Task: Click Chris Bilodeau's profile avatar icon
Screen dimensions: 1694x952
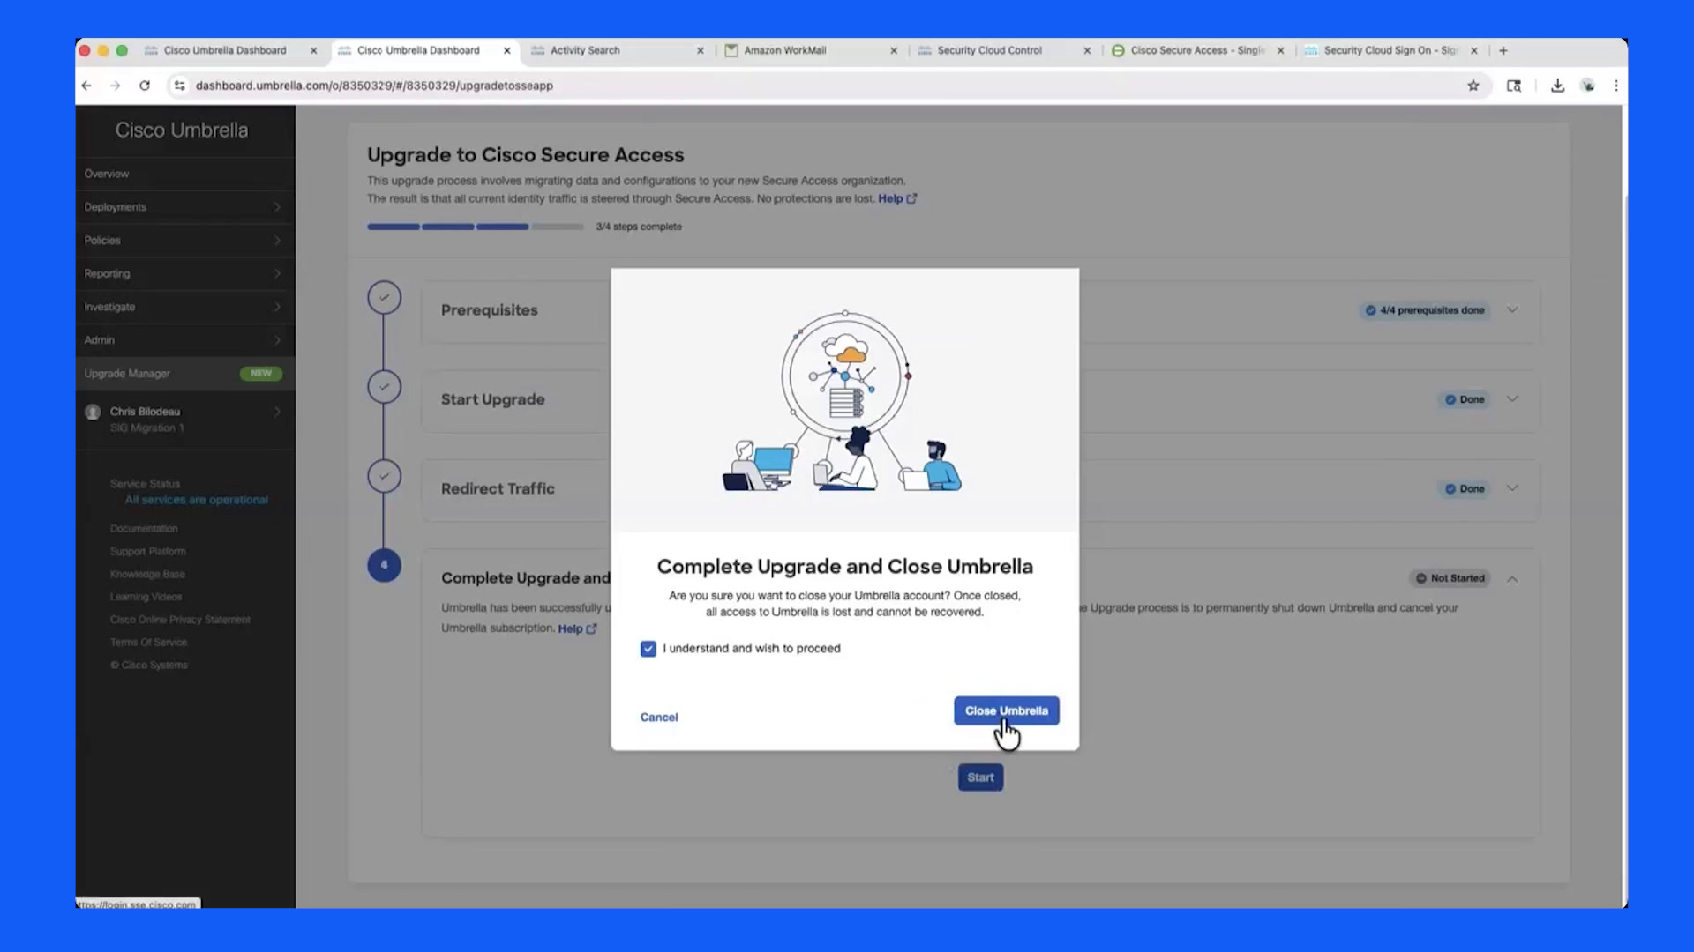Action: [x=93, y=412]
